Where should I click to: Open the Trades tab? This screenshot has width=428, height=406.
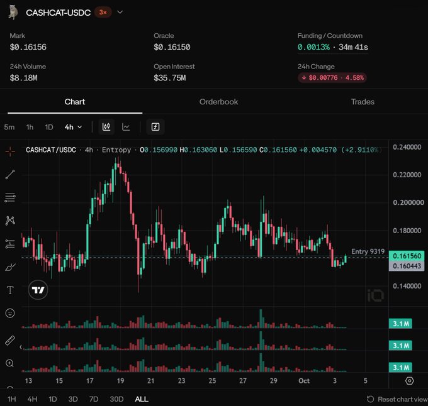point(363,102)
